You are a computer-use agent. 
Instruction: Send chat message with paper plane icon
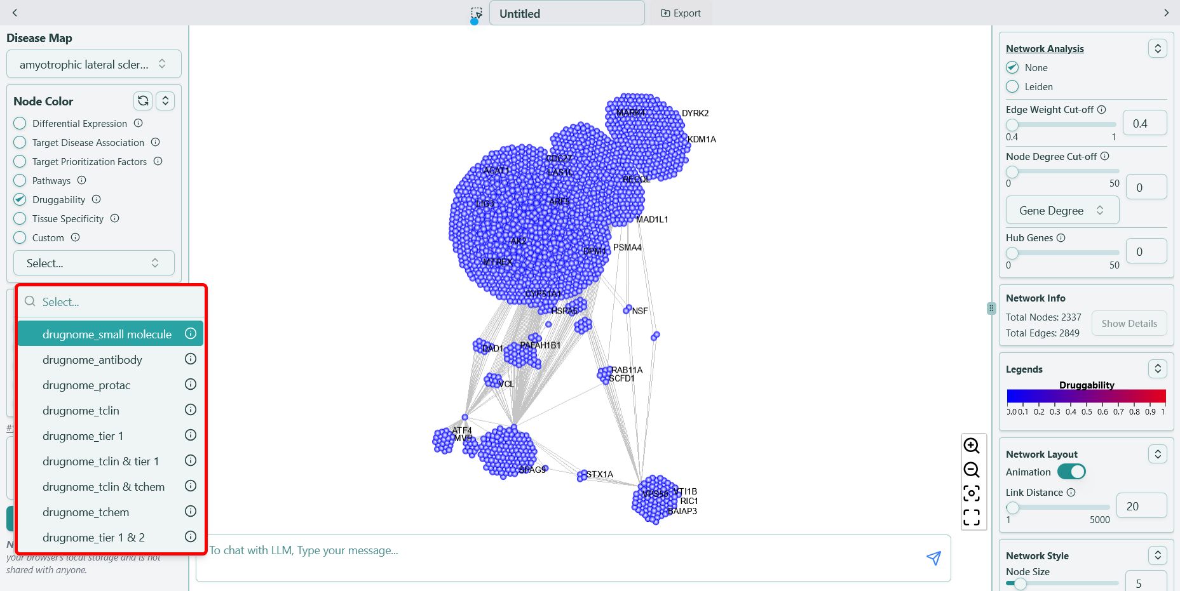[x=933, y=558]
